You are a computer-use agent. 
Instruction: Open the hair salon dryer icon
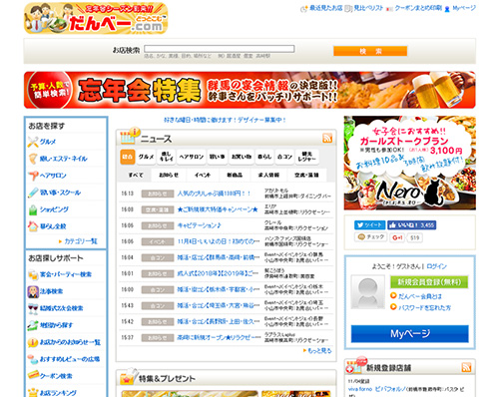point(33,176)
